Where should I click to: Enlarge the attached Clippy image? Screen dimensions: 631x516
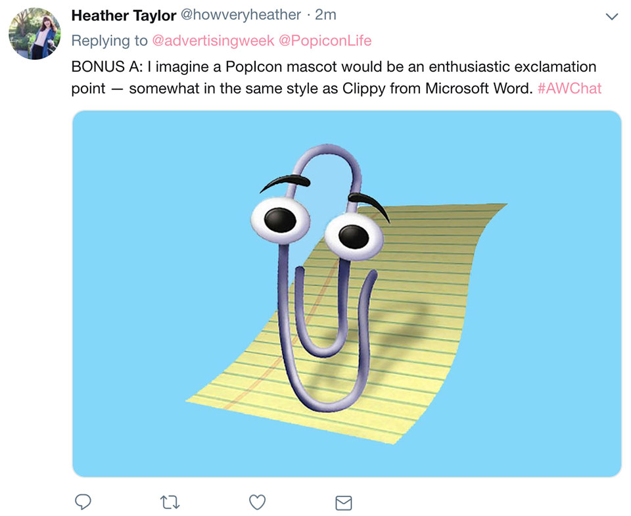[x=347, y=293]
